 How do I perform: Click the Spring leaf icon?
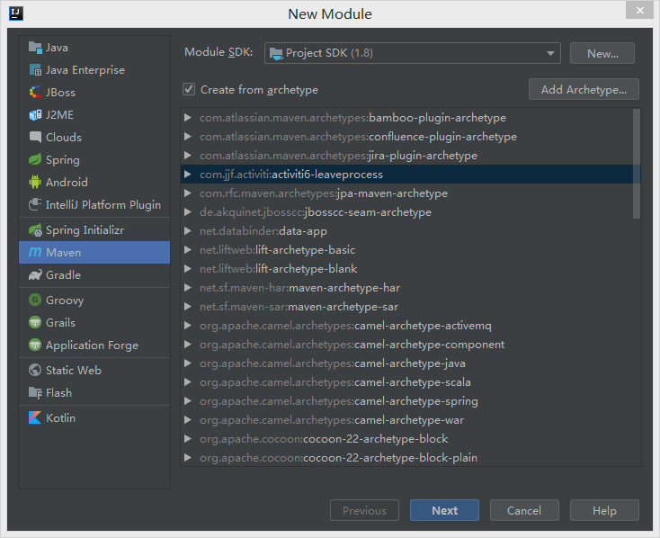tap(35, 160)
